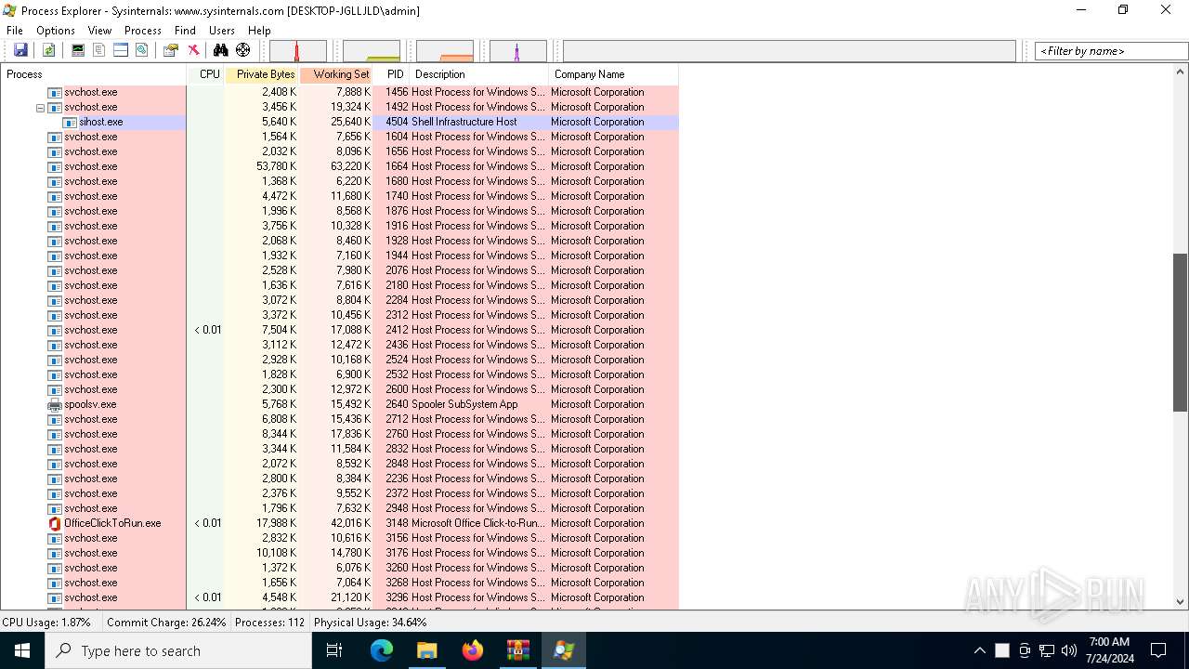
Task: Open Microsoft Edge from the taskbar
Action: click(382, 650)
